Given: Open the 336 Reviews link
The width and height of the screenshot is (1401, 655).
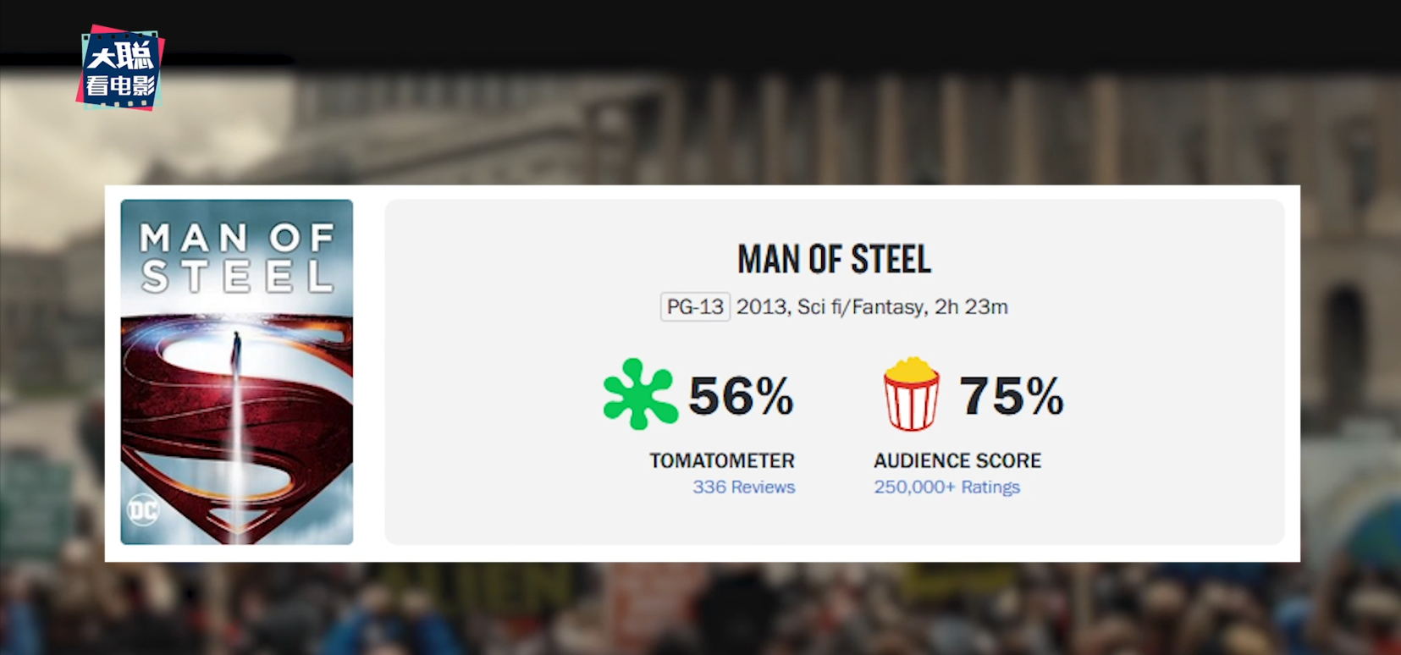Looking at the screenshot, I should coord(743,487).
